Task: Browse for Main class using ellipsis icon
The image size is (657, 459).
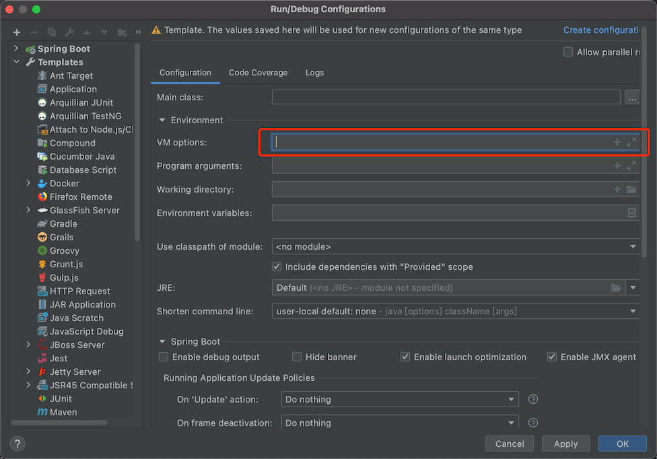Action: (x=632, y=96)
